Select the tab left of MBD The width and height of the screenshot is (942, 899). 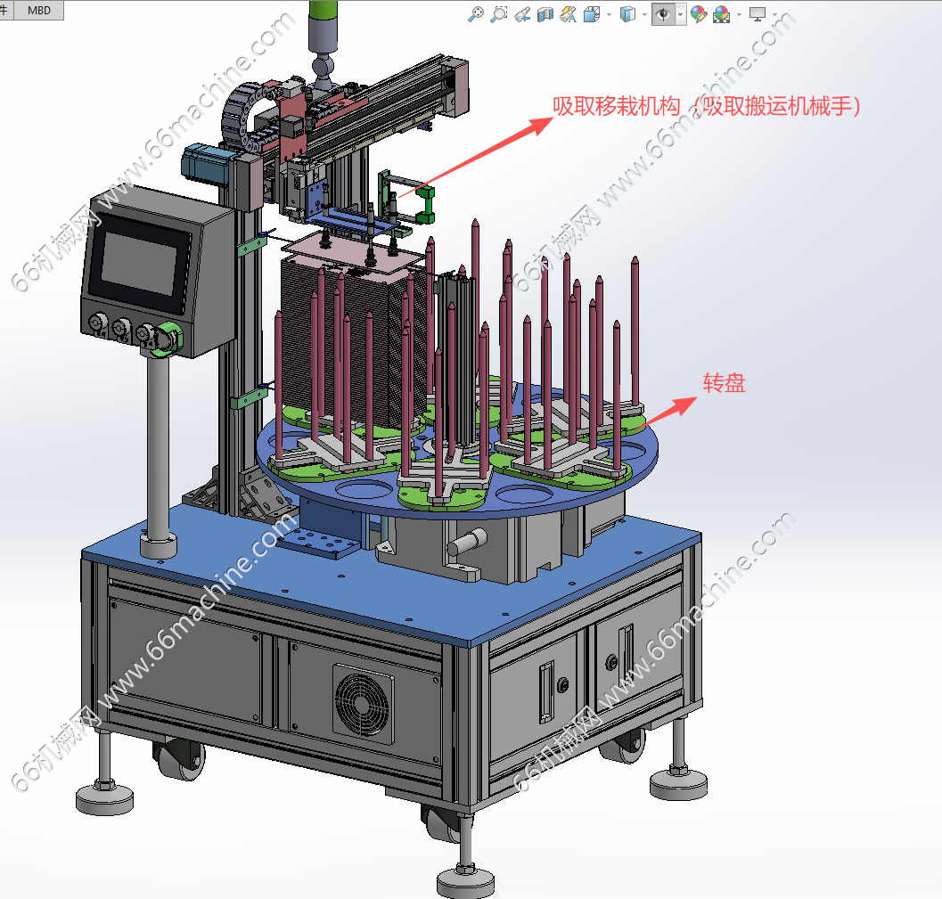click(x=5, y=9)
